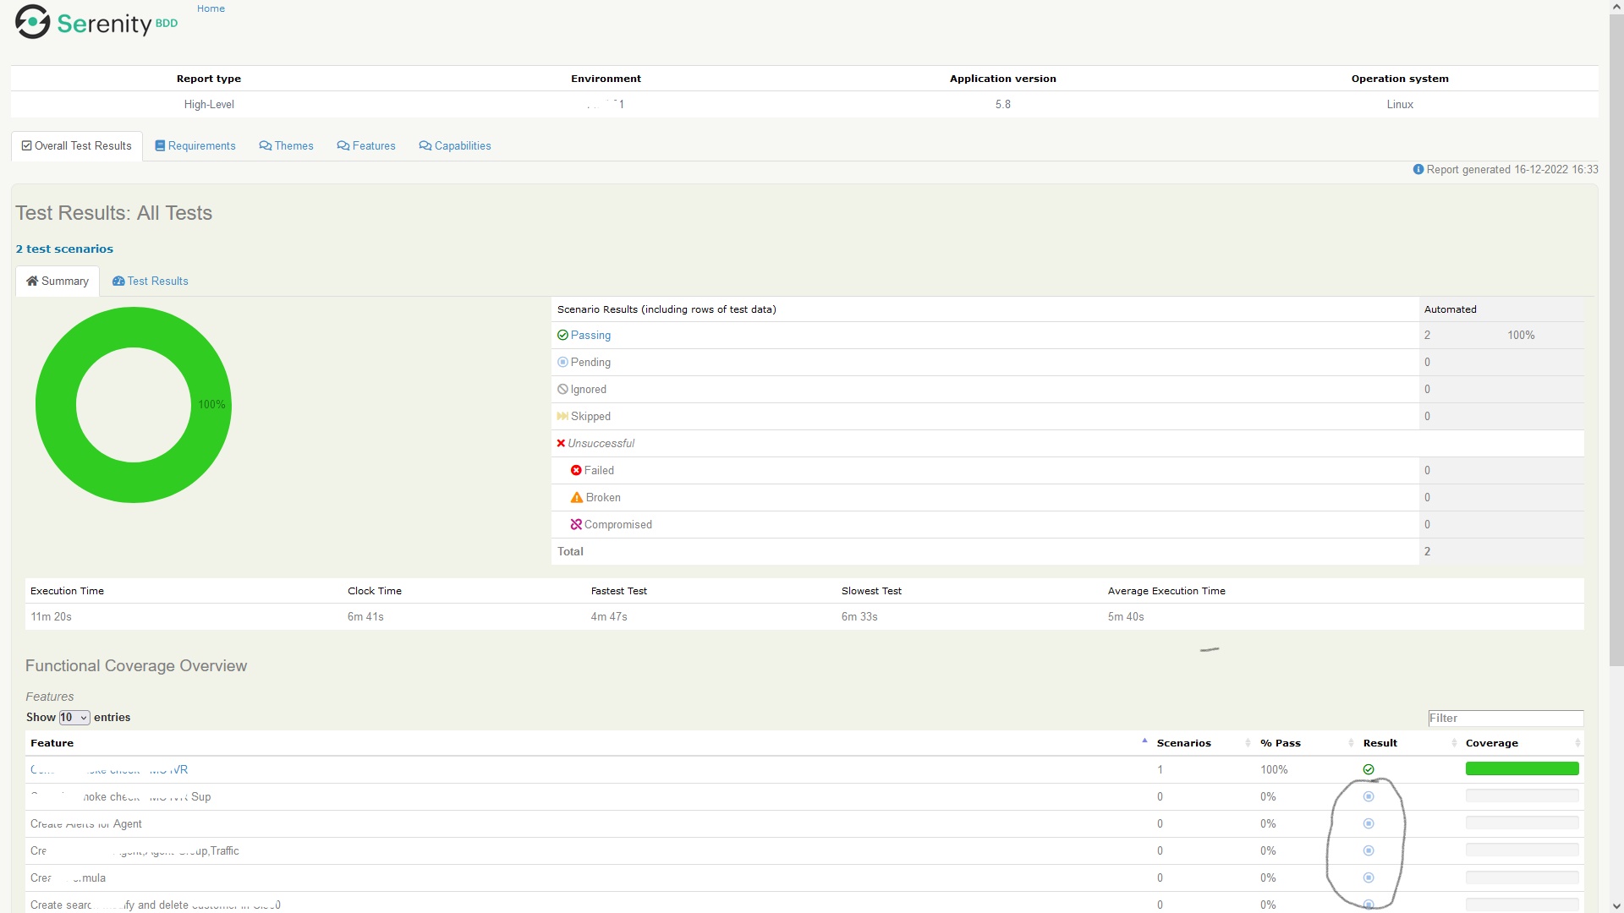Sort by % Pass column

click(1280, 743)
